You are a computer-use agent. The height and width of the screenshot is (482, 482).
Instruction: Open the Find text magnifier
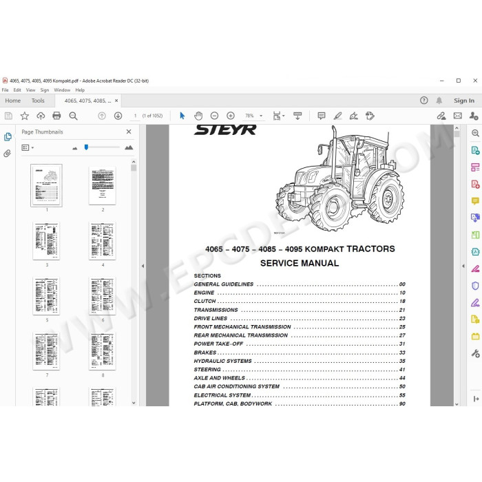coord(73,116)
